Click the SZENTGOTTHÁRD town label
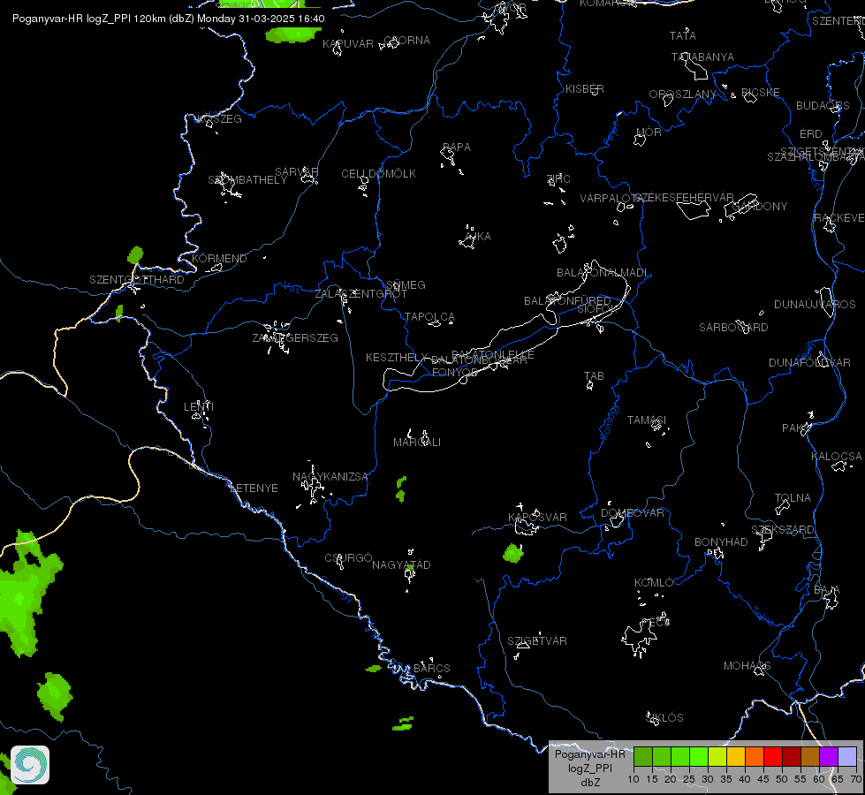 [x=137, y=280]
